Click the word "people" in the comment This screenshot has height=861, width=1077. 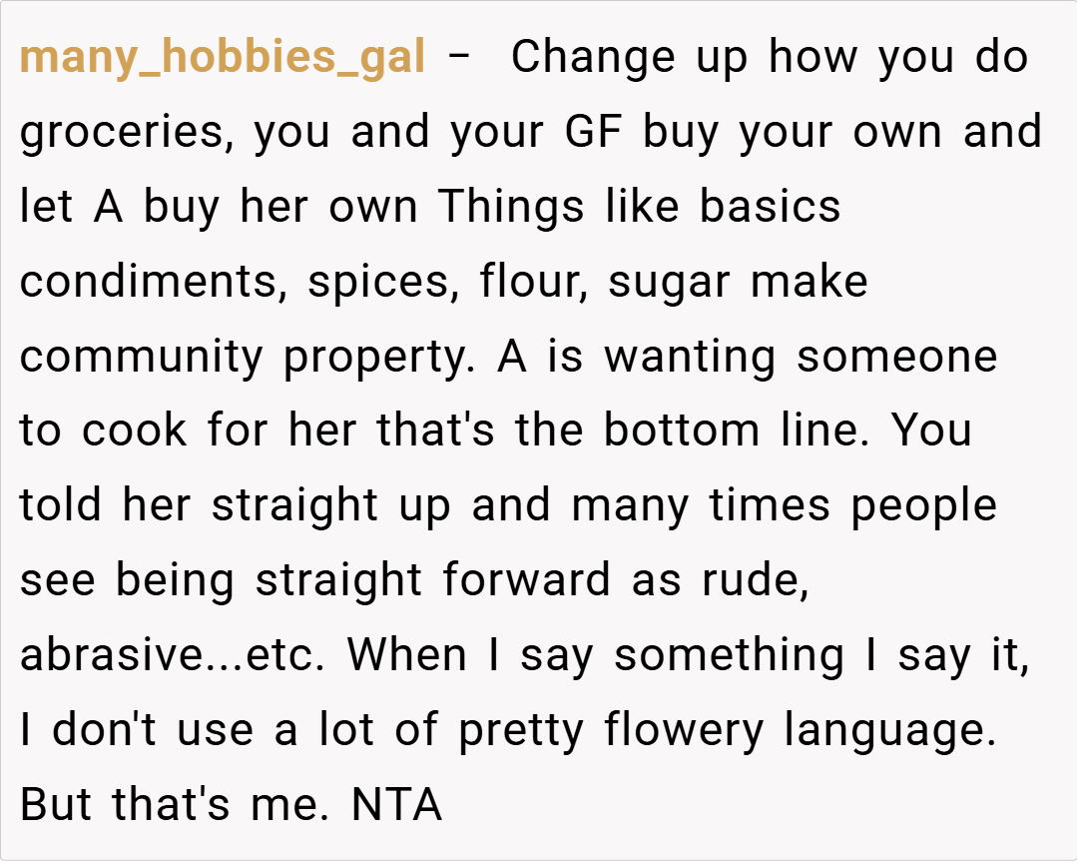[923, 505]
